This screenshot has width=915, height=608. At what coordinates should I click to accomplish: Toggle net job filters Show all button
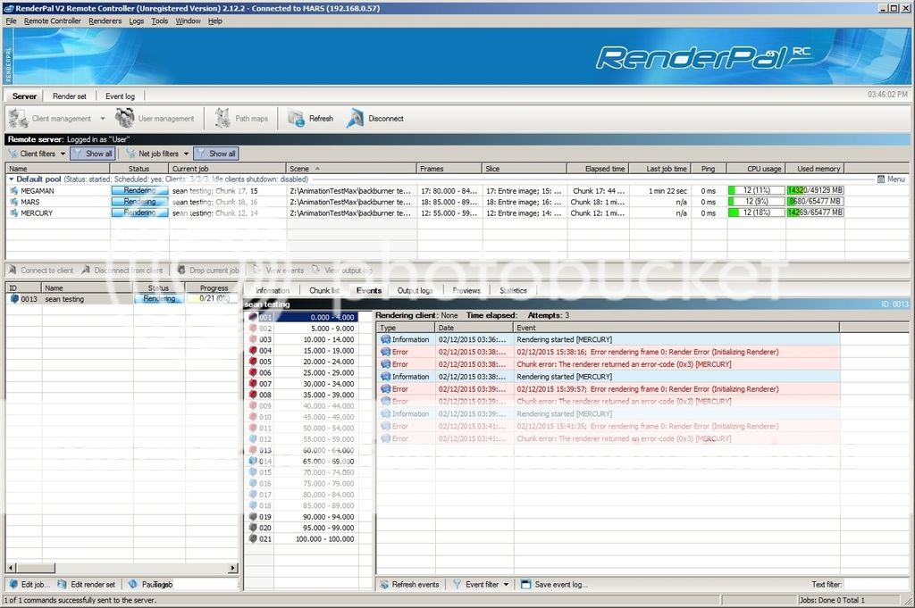click(216, 154)
